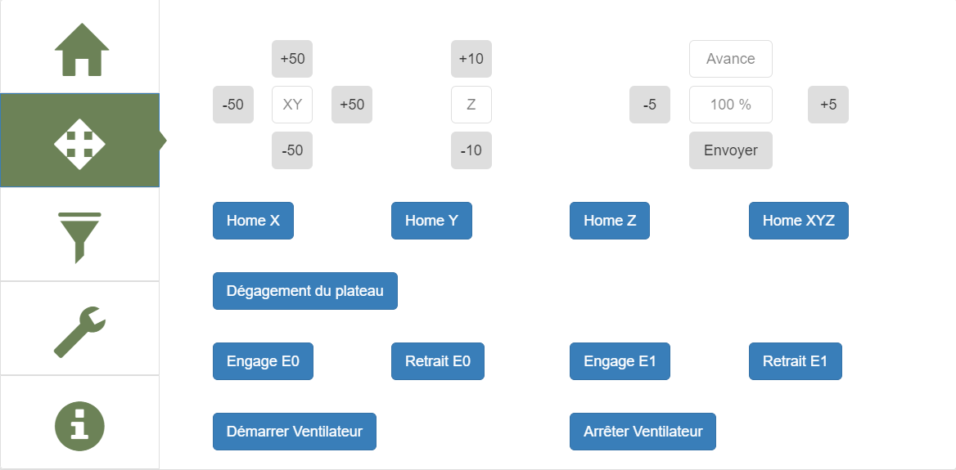Click Dégagement du plateau button

[304, 291]
